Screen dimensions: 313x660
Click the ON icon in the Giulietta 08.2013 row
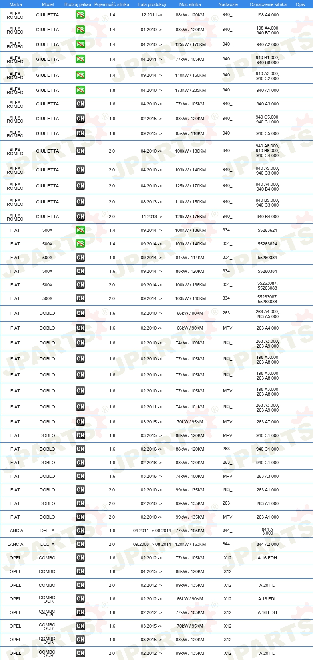click(80, 202)
